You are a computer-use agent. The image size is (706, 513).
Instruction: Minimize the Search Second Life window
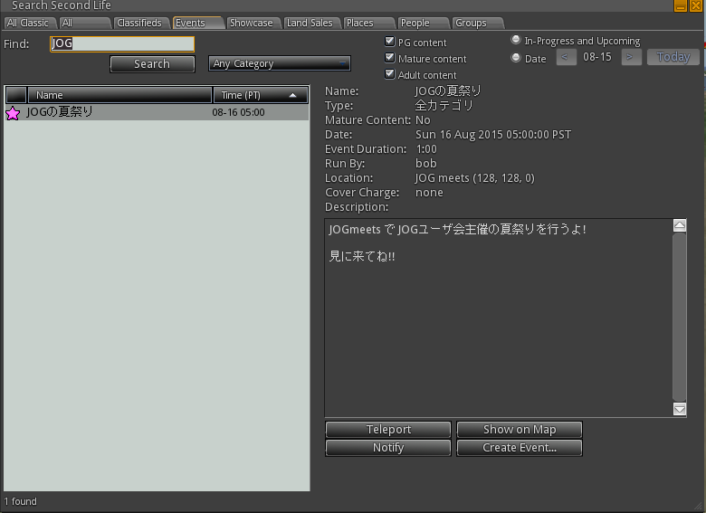tap(681, 5)
